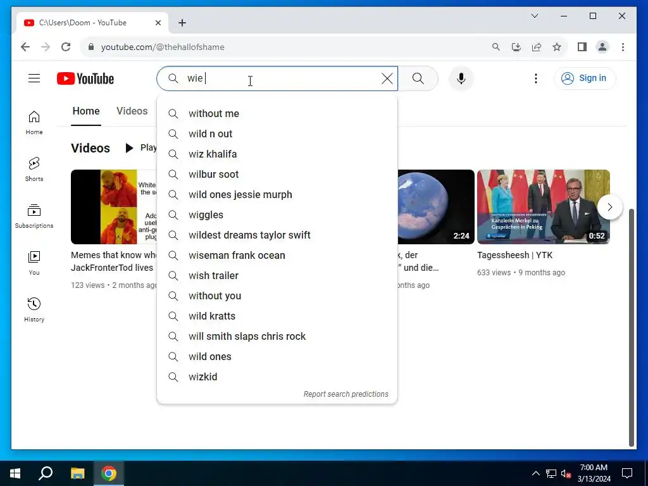Viewport: 648px width, 486px height.
Task: Open the Windows Start menu
Action: pos(15,473)
